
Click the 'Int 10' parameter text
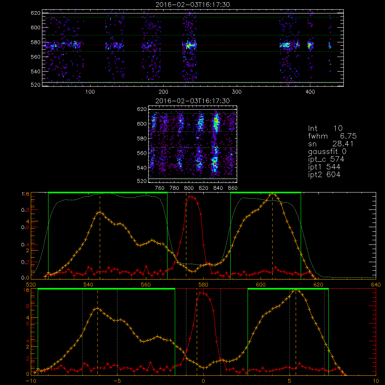tap(325, 129)
